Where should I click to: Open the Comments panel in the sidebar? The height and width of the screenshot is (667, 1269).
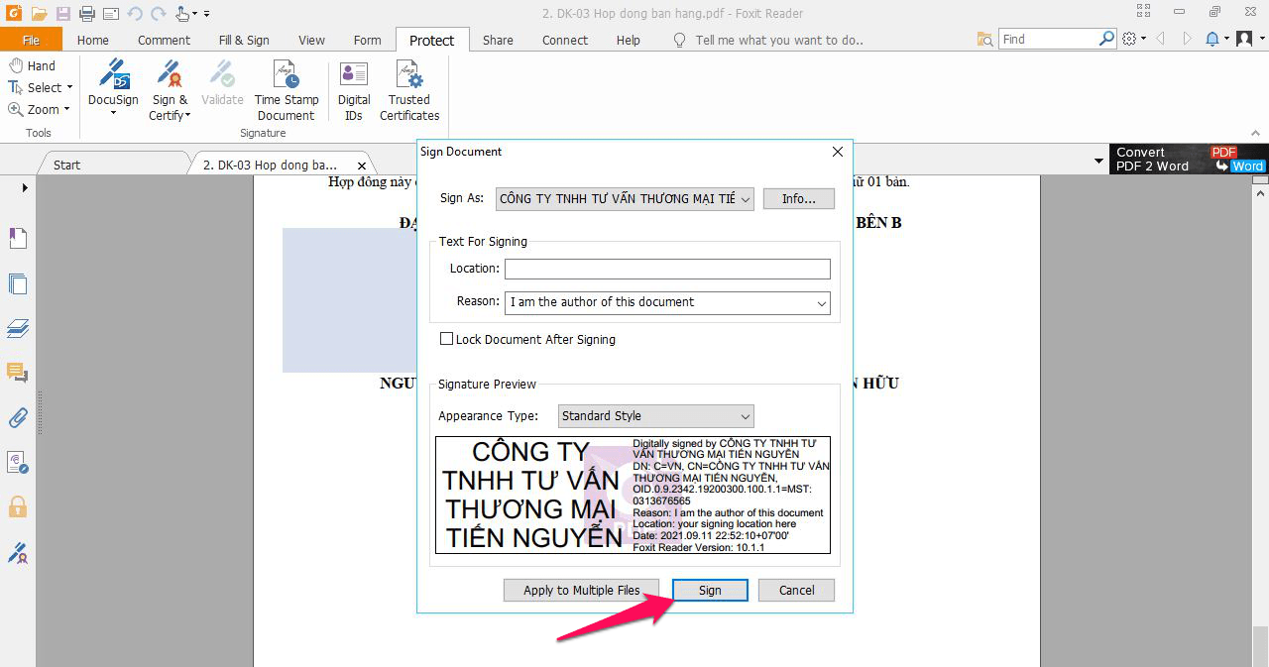tap(17, 373)
